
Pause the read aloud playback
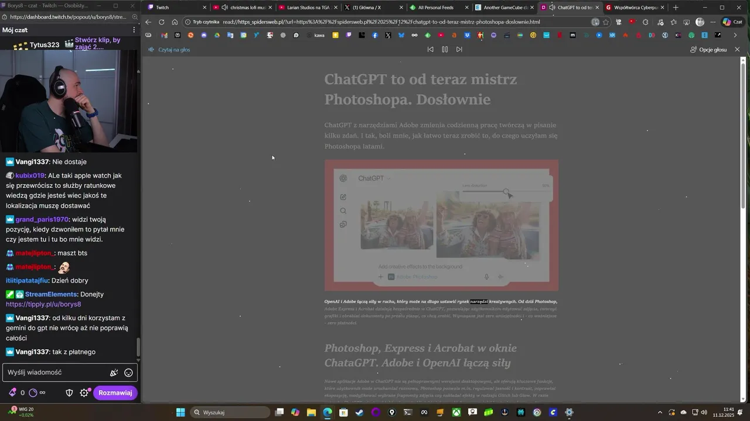pos(445,50)
